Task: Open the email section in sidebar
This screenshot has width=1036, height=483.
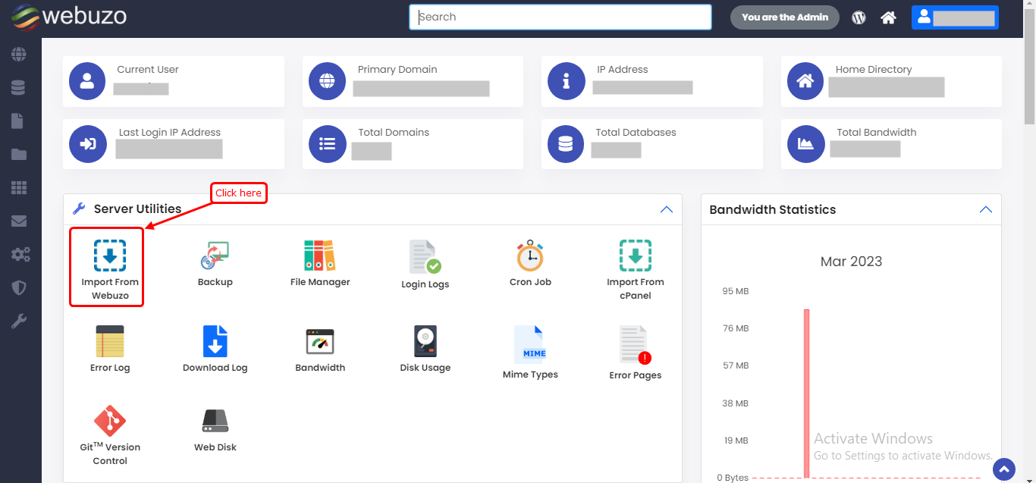Action: point(19,221)
